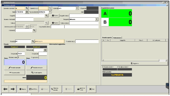170x96 pixels.
Task: Expand the Trasporto Mittente dropdown
Action: pyautogui.click(x=97, y=19)
